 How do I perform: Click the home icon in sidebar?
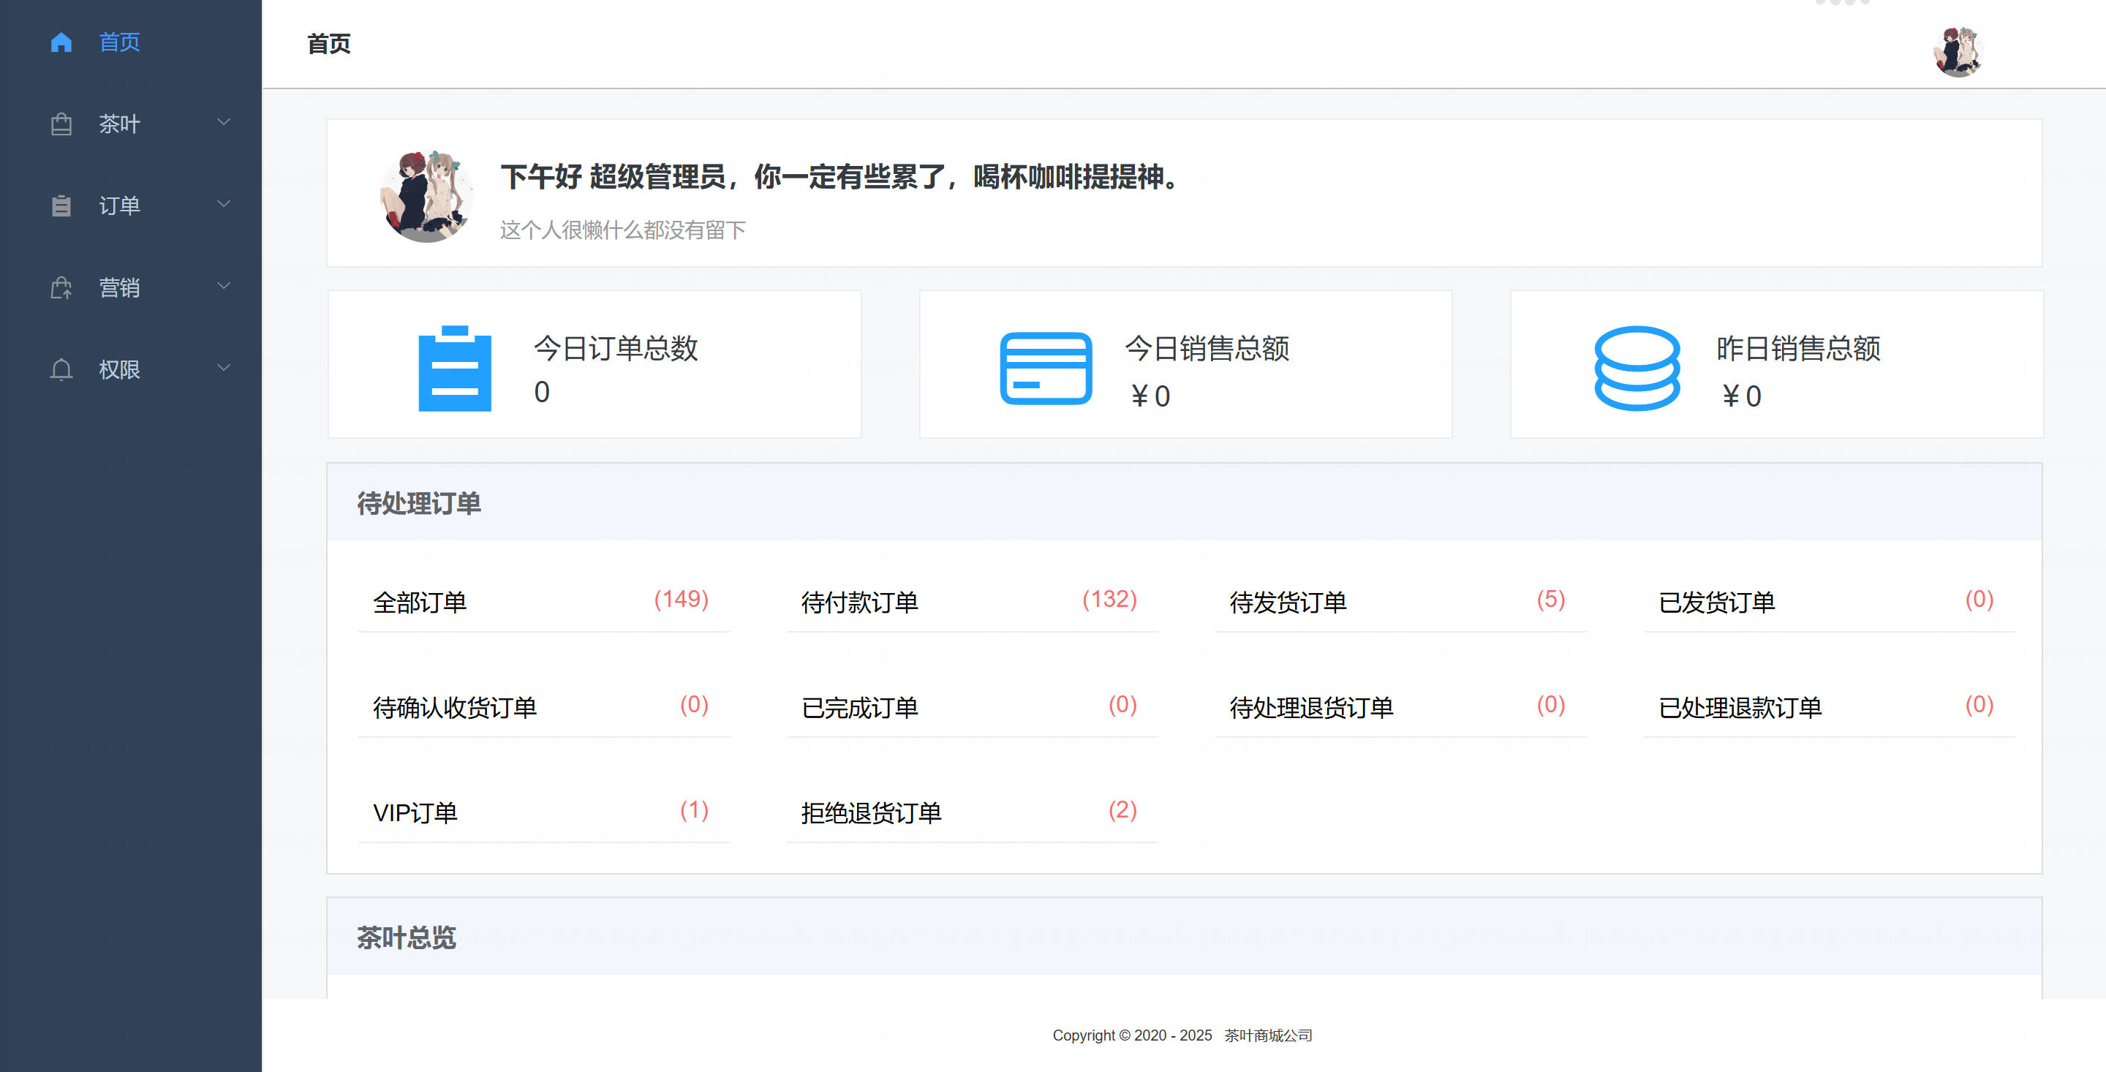point(61,42)
